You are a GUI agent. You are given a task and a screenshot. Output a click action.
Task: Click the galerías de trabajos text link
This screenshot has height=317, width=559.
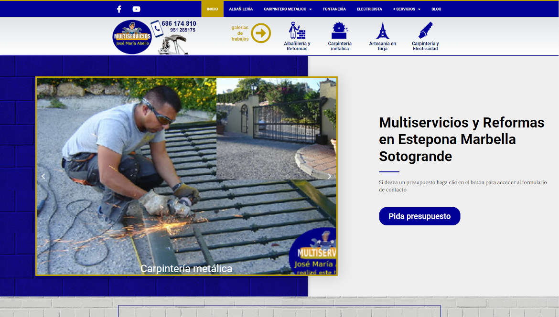click(240, 33)
